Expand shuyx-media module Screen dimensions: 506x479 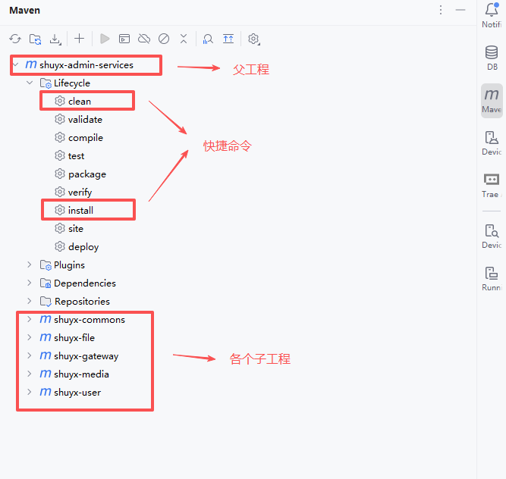(30, 374)
